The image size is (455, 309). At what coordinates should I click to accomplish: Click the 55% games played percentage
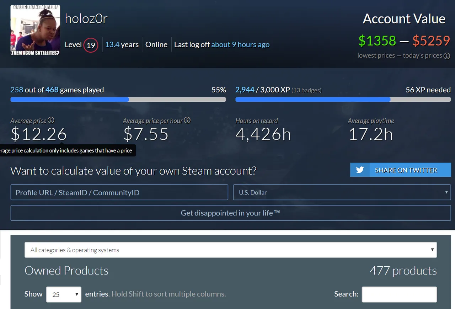click(x=219, y=90)
